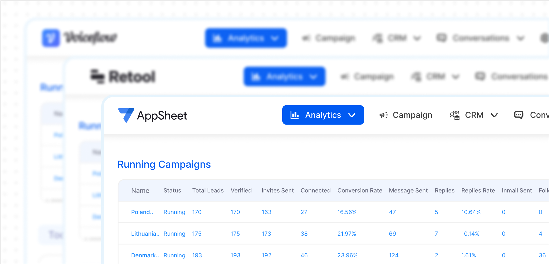
Task: Open Conversations menu in Voiceflow window
Action: tap(480, 38)
